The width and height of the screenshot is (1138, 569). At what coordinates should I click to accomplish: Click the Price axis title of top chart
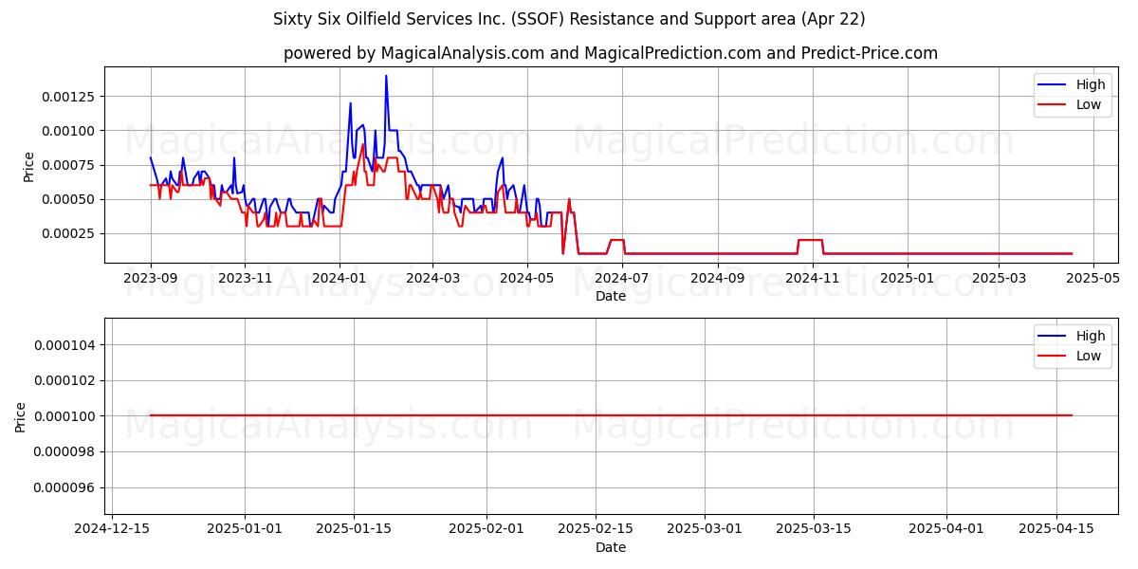pyautogui.click(x=28, y=166)
